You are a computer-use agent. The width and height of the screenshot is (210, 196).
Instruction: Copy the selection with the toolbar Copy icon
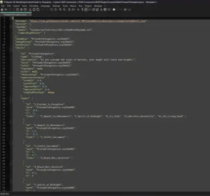click(34, 9)
